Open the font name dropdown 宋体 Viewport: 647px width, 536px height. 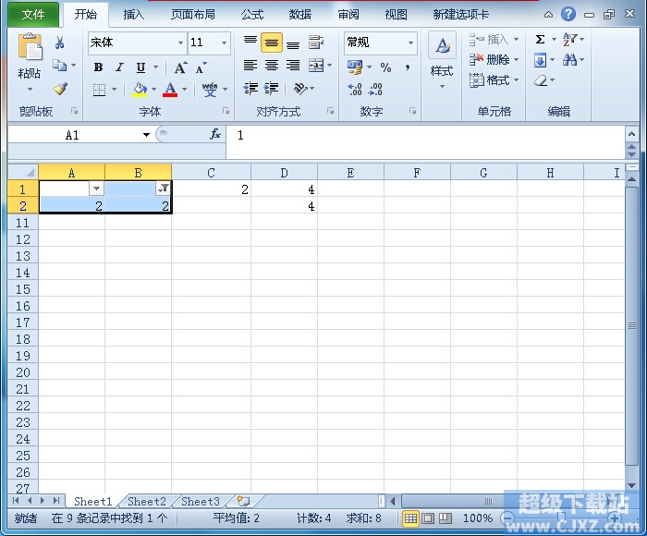pos(180,43)
